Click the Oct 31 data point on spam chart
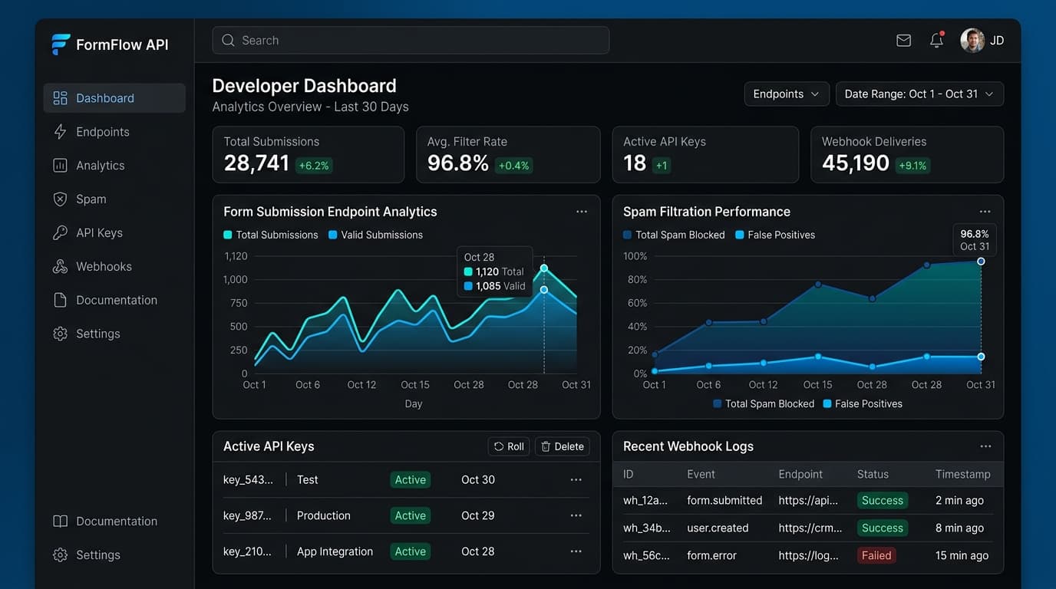1056x589 pixels. (981, 262)
